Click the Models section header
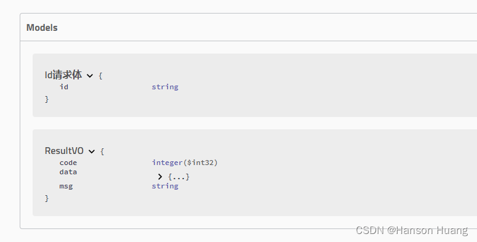The image size is (477, 242). click(x=42, y=27)
